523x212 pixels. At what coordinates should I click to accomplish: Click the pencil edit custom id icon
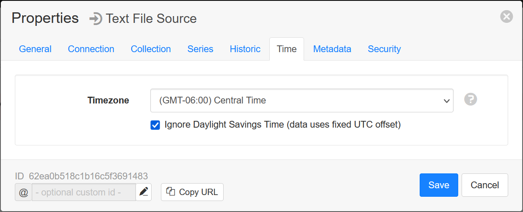(x=144, y=192)
